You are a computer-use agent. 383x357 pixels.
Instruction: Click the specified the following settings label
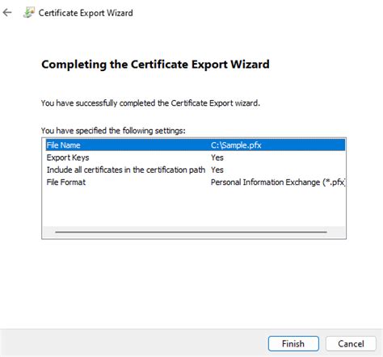[x=113, y=131]
